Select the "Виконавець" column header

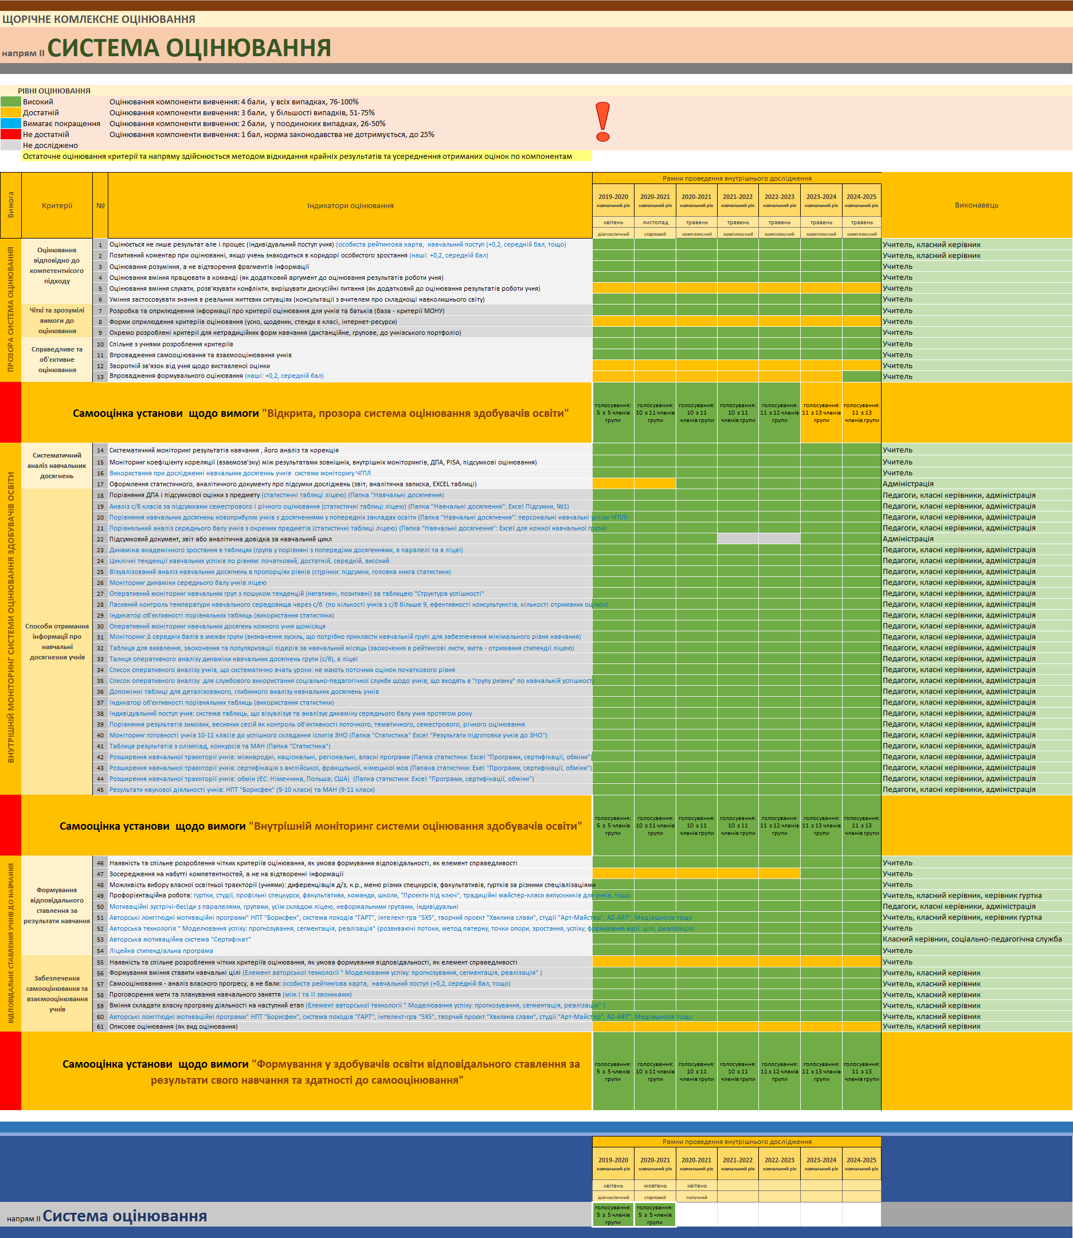(976, 205)
